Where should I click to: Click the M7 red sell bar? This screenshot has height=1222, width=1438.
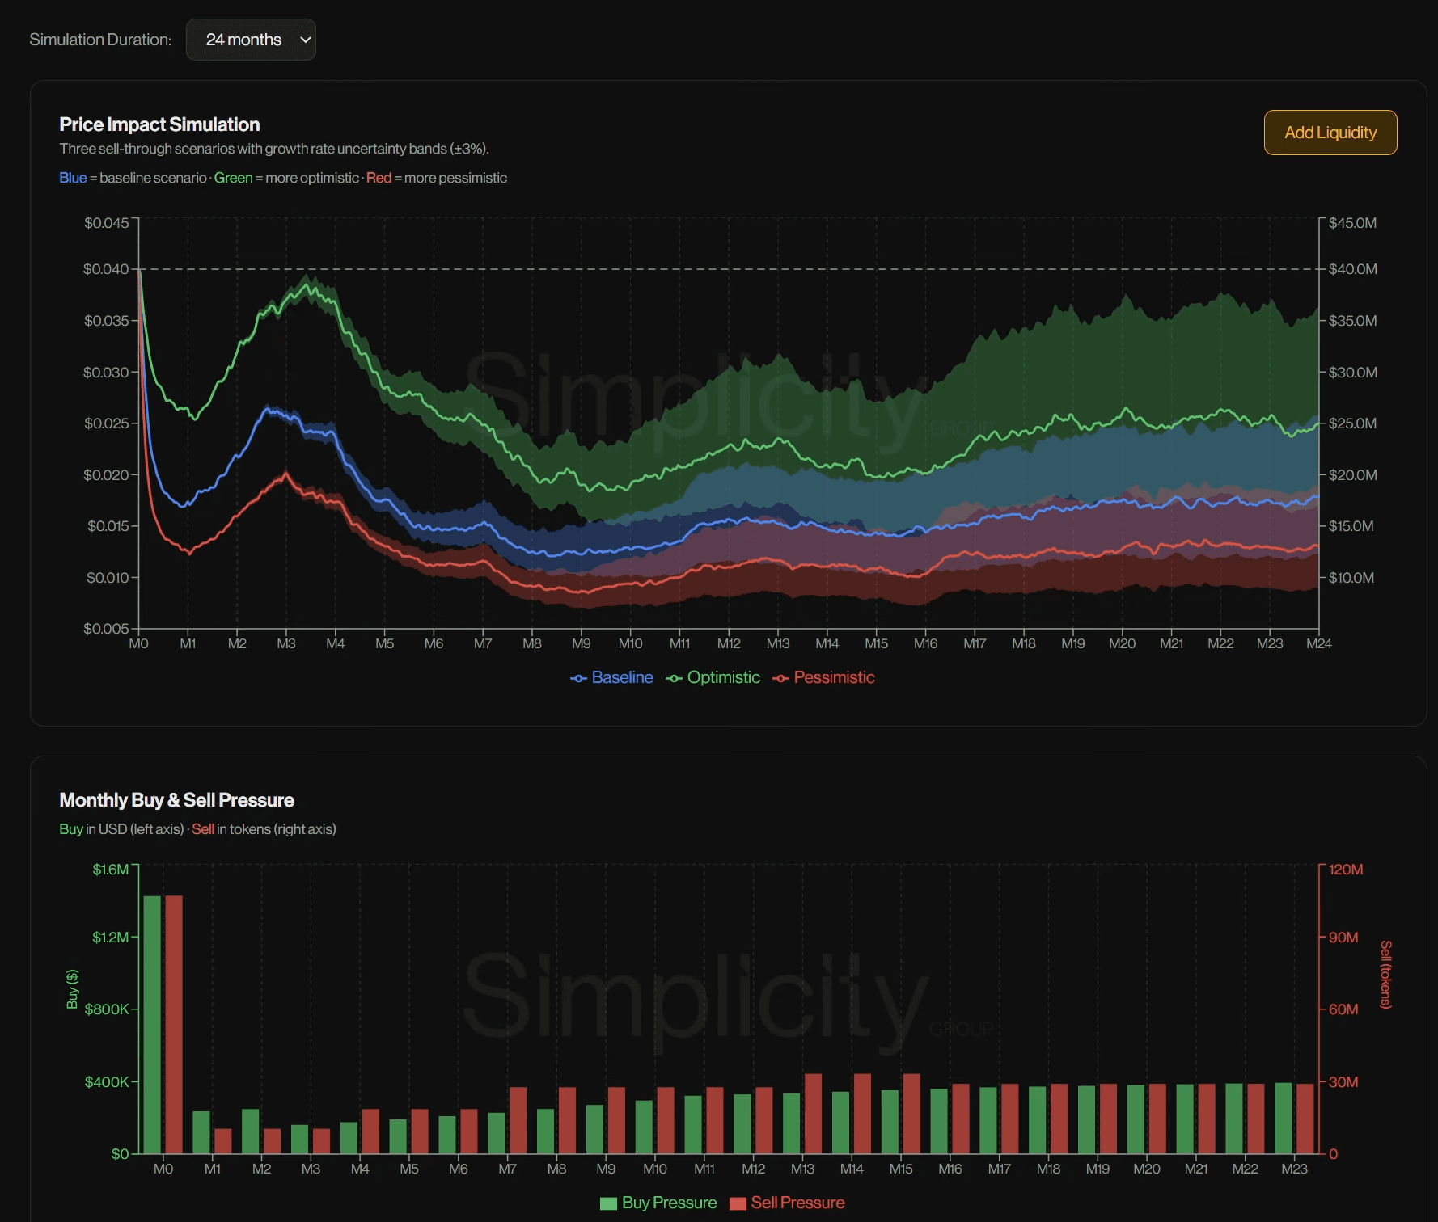point(518,1120)
